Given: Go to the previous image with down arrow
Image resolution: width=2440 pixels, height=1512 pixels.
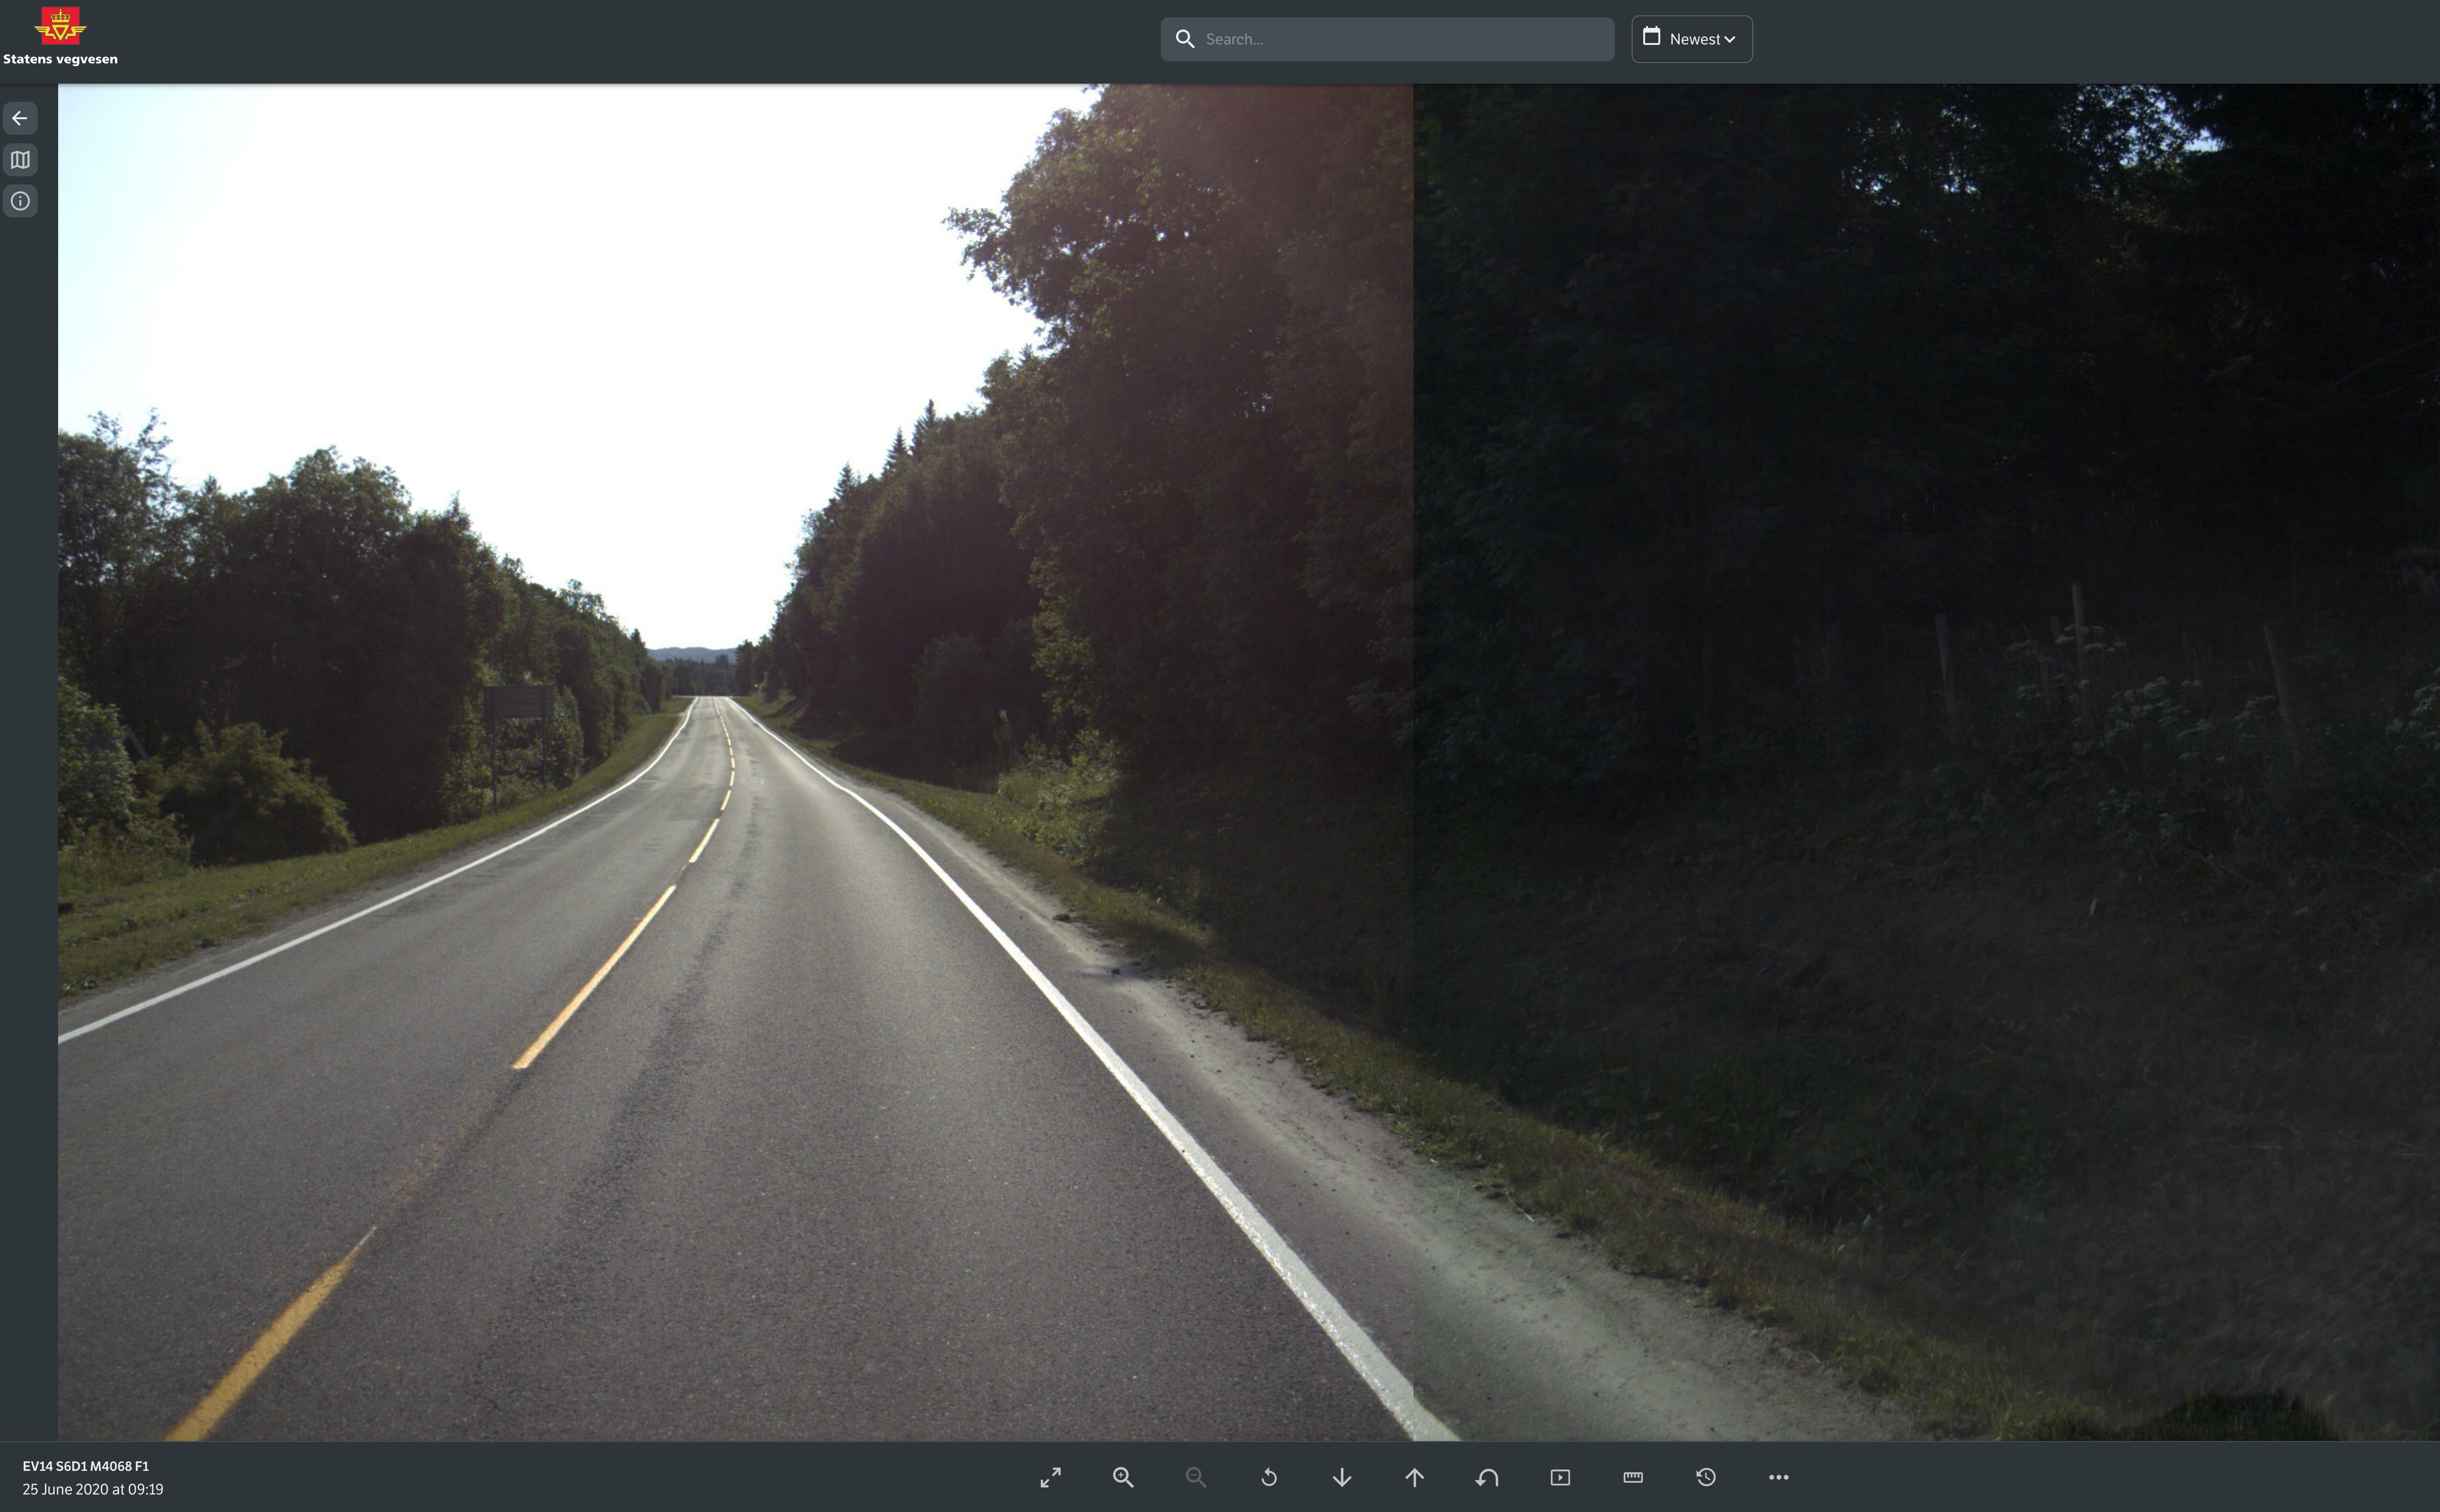Looking at the screenshot, I should [x=1342, y=1477].
